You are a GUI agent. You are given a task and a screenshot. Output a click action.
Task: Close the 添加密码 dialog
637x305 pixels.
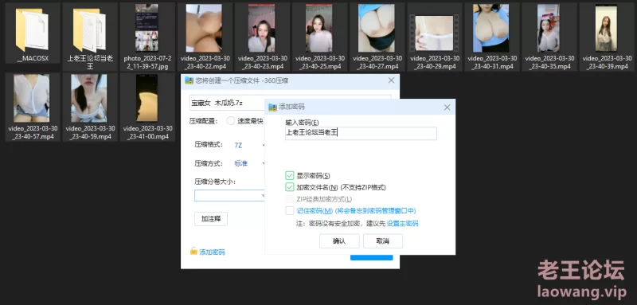click(447, 108)
